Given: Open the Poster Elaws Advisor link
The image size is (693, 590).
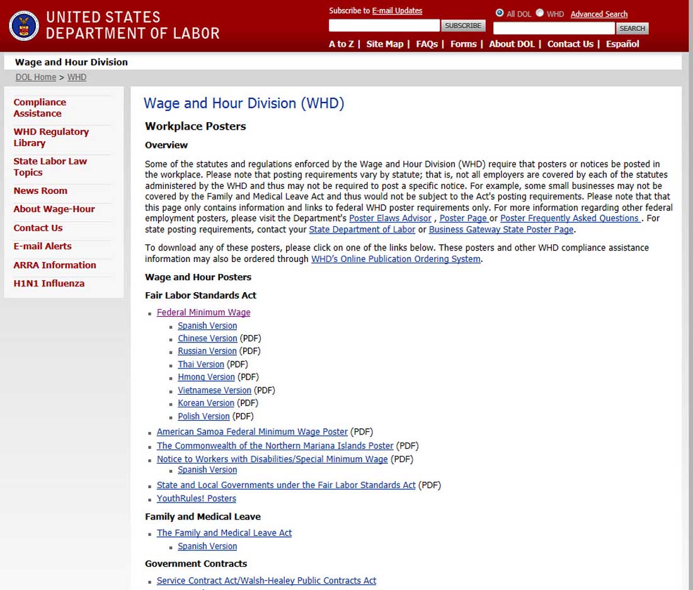Looking at the screenshot, I should pyautogui.click(x=390, y=218).
